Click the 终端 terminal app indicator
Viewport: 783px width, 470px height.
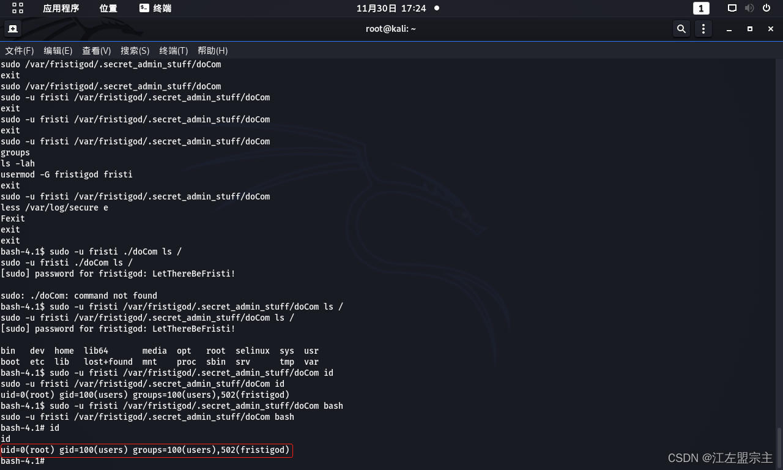click(x=155, y=8)
